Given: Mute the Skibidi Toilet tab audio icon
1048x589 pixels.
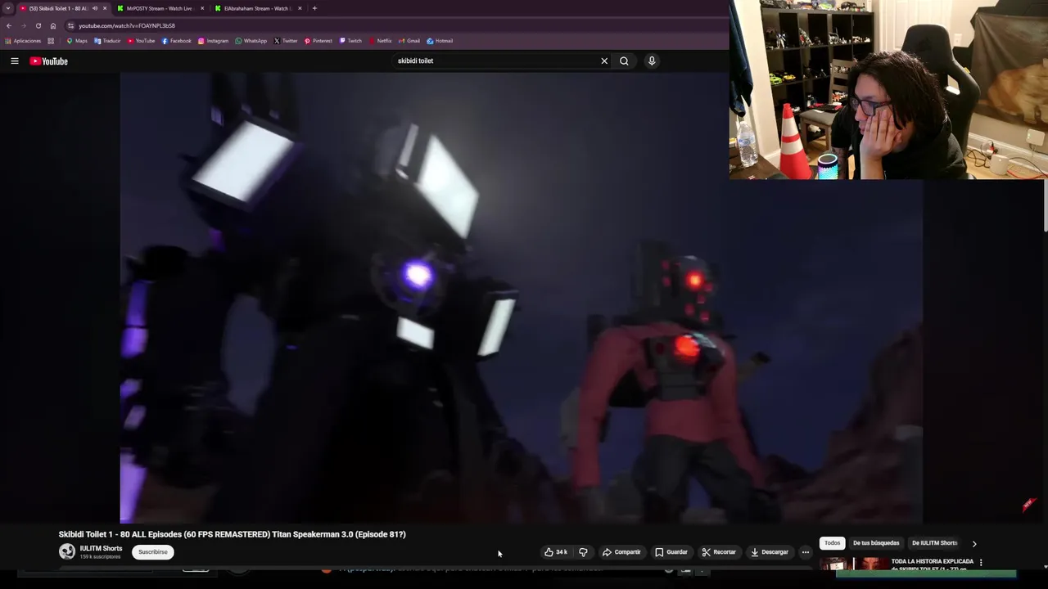Looking at the screenshot, I should pos(95,8).
